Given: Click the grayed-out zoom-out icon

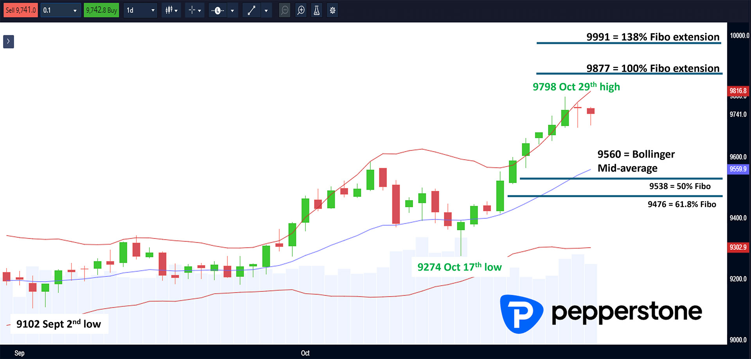Looking at the screenshot, I should pyautogui.click(x=285, y=10).
